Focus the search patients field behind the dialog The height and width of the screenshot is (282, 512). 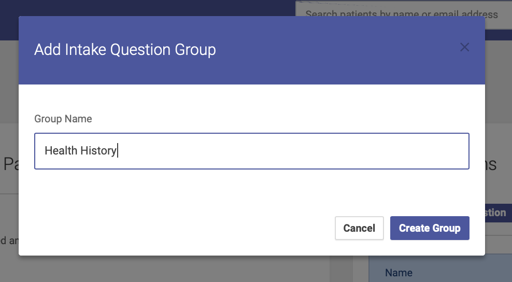(404, 9)
